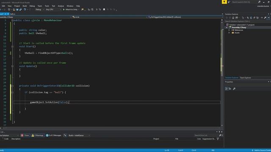The width and height of the screenshot is (271, 152).
Task: Click the Sync with Active Document icon
Action: point(248,18)
